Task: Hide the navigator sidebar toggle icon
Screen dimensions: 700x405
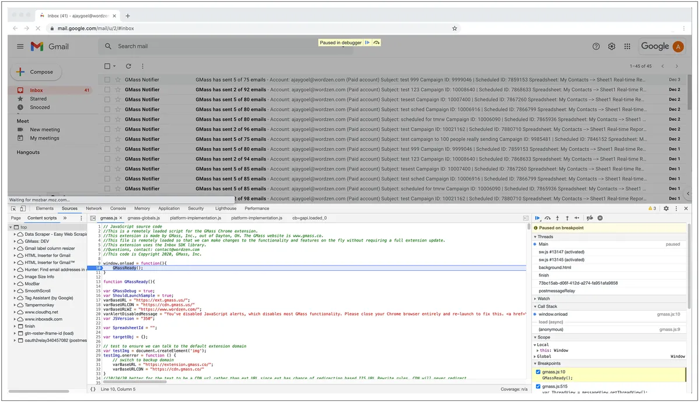Action: tap(93, 218)
